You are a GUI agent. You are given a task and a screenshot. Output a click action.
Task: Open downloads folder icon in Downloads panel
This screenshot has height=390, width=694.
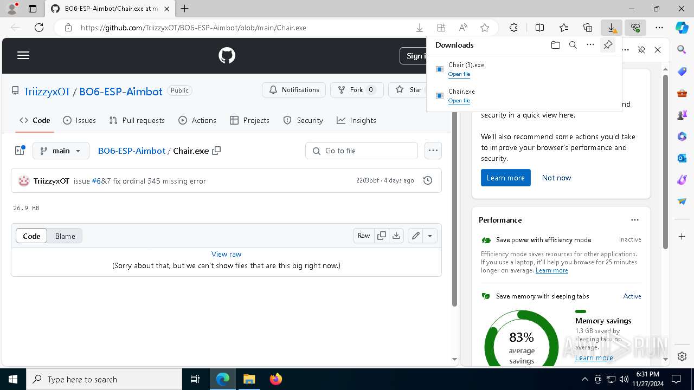click(x=555, y=45)
